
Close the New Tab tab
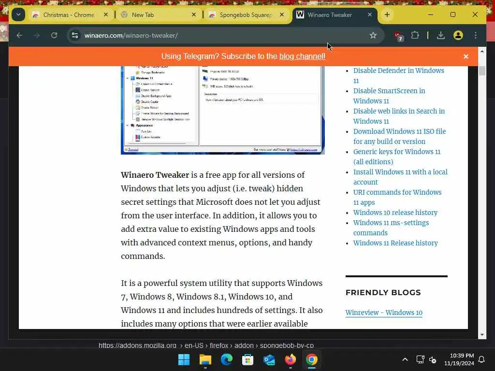click(x=194, y=15)
